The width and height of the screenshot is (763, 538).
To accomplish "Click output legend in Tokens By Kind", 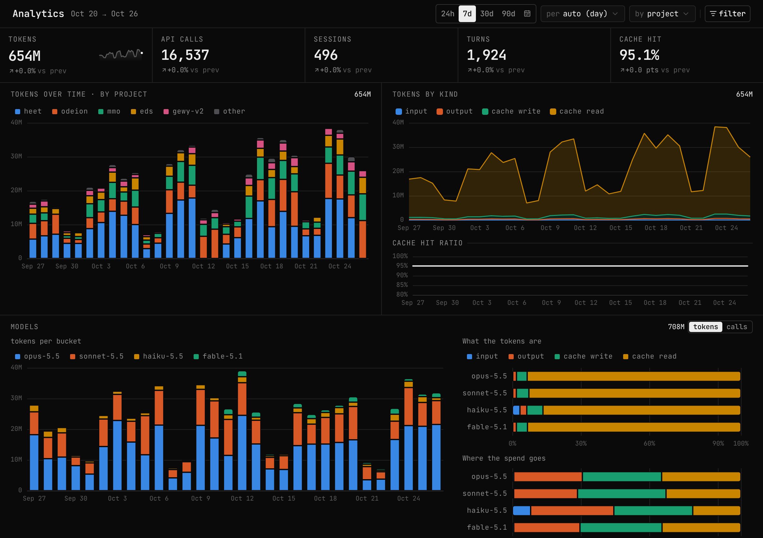I will (x=454, y=111).
